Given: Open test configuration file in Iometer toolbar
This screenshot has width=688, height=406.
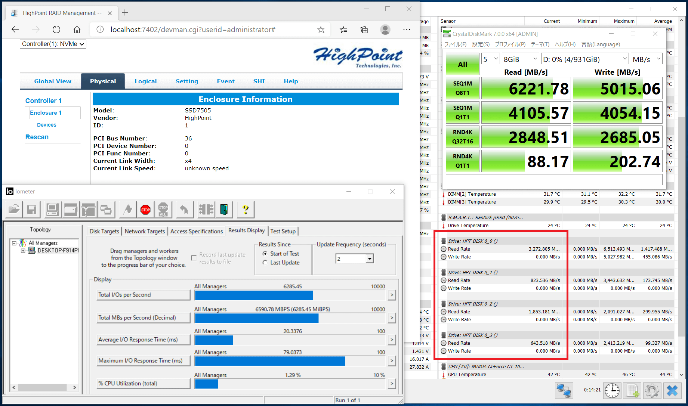Looking at the screenshot, I should [x=14, y=209].
